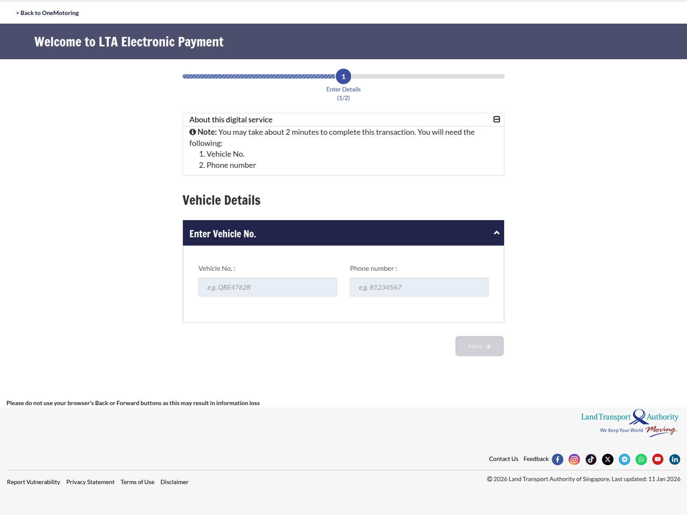Open the Feedback link
Viewport: 687px width, 515px height.
[x=536, y=459]
